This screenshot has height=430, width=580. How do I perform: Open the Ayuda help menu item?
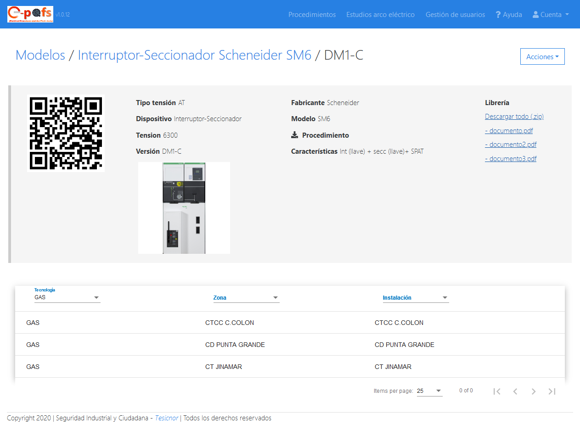pyautogui.click(x=509, y=15)
